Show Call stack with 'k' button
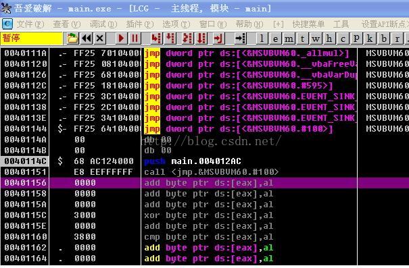The image size is (409, 268). pos(370,38)
